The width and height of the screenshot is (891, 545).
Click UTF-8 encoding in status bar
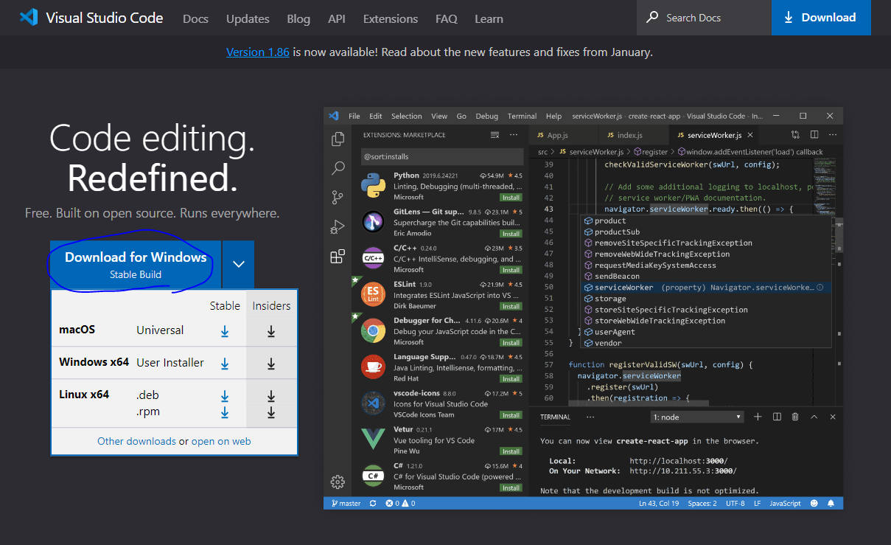[735, 503]
